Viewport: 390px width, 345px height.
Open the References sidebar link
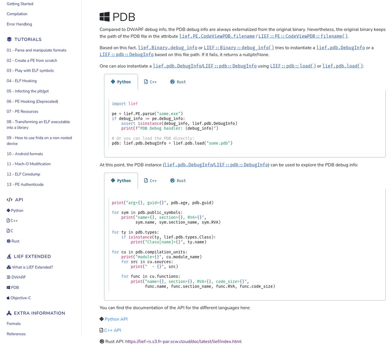pyautogui.click(x=16, y=334)
